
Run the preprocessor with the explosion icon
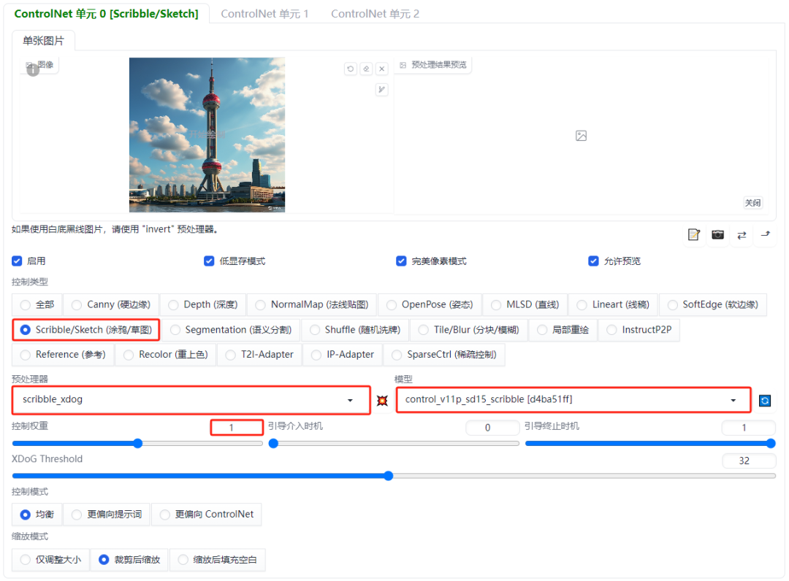(x=382, y=401)
